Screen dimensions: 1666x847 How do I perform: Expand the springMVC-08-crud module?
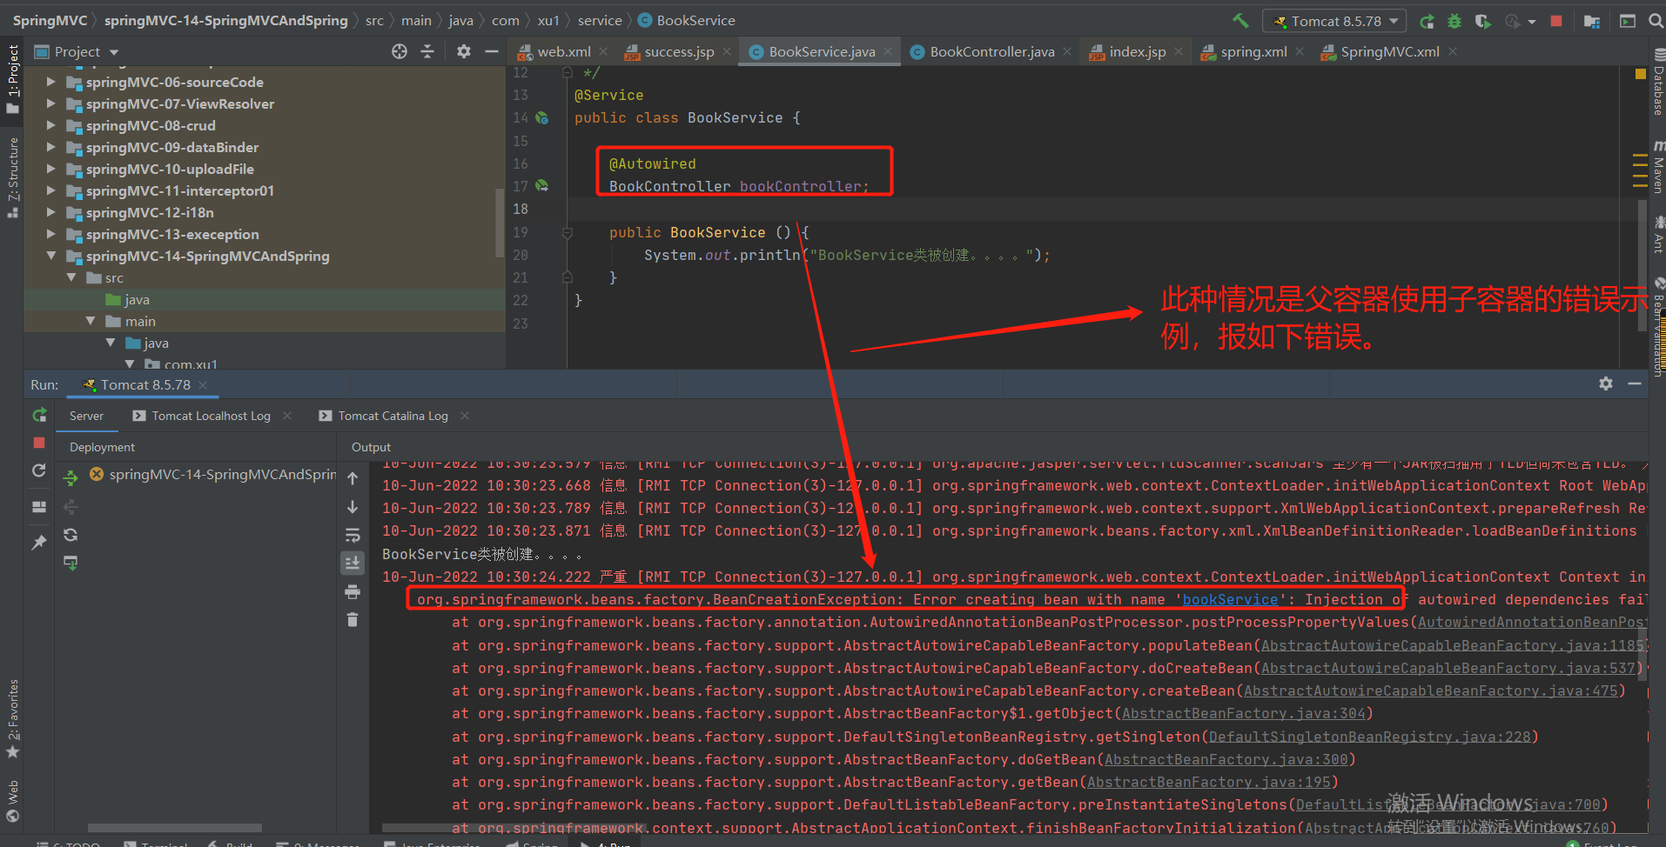[x=50, y=125]
